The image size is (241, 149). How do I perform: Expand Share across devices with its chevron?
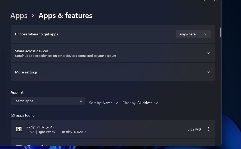point(208,53)
